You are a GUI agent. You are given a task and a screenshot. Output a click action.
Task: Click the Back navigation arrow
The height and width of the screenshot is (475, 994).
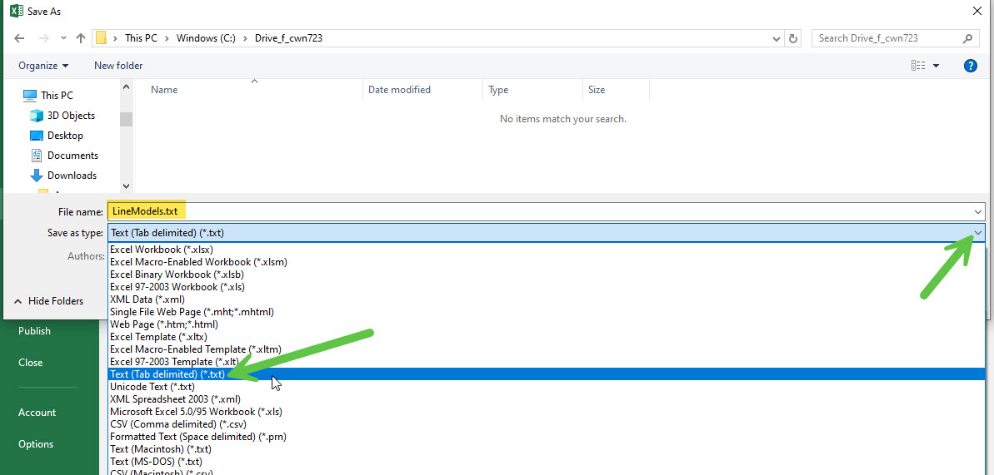click(x=21, y=38)
